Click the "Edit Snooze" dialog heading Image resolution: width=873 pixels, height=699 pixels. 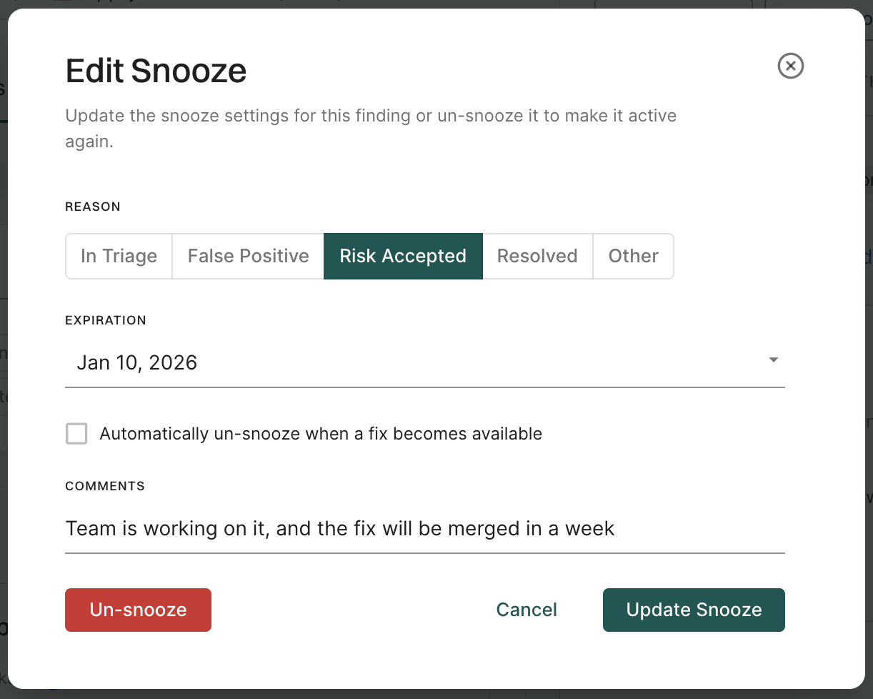[x=156, y=71]
